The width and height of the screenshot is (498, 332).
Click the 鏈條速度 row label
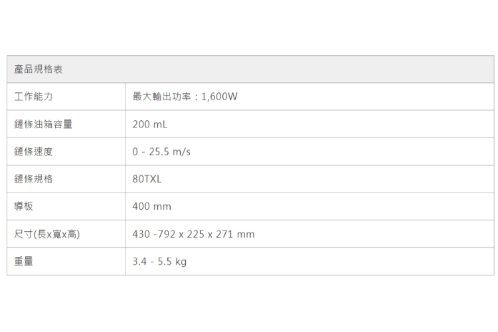[x=33, y=152]
